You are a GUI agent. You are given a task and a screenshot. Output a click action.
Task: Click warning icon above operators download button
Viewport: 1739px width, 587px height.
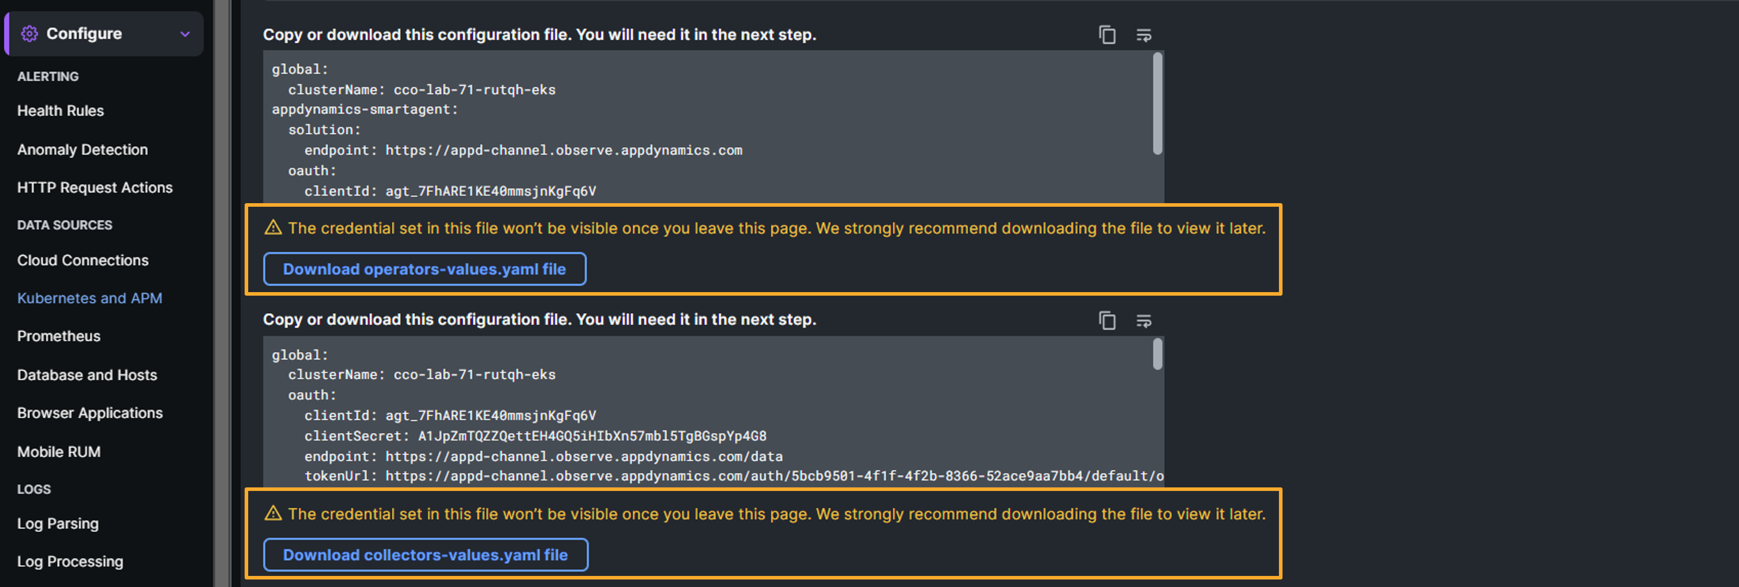pos(273,228)
